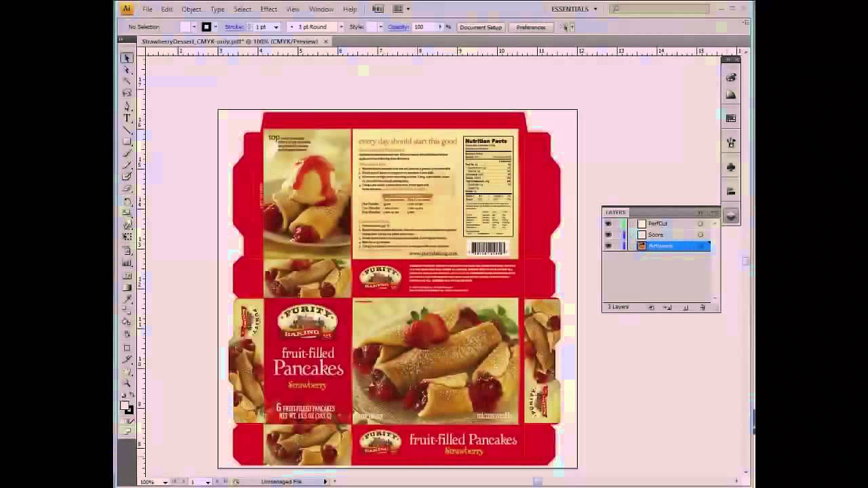Click Create New Layer icon in Layers panel
The image size is (868, 488).
[x=686, y=308]
